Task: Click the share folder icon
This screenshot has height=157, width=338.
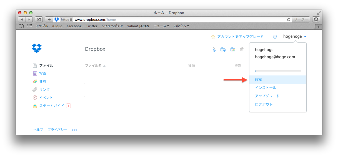Action: coord(233,49)
